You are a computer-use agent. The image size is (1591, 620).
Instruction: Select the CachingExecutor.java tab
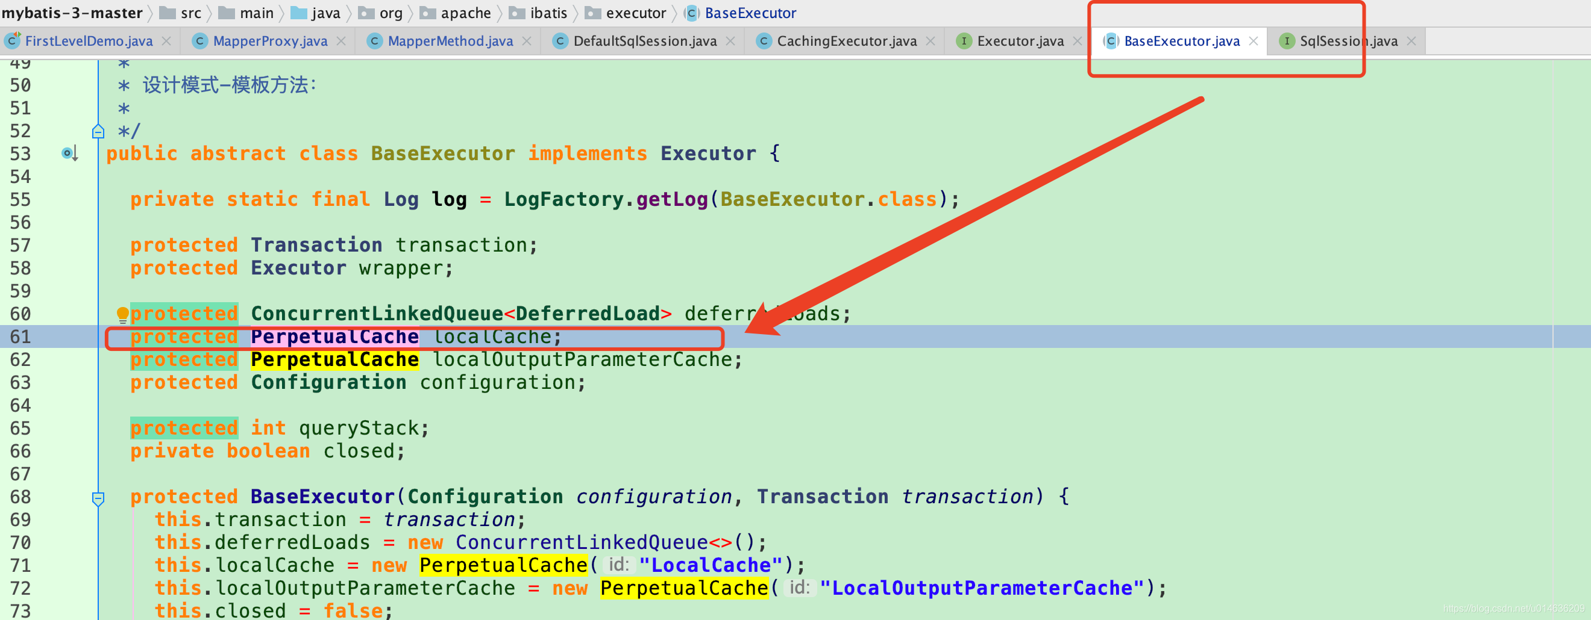tap(847, 42)
